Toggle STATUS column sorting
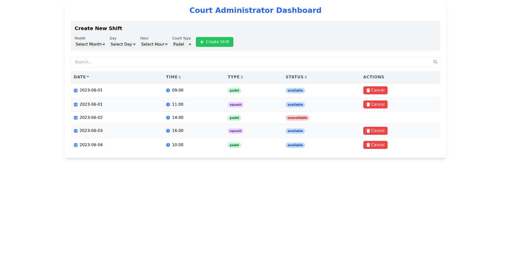511x268 pixels. [296, 77]
